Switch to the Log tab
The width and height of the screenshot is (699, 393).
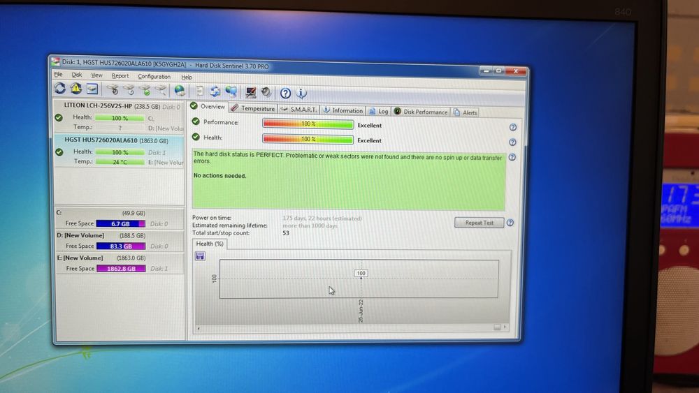(x=378, y=111)
